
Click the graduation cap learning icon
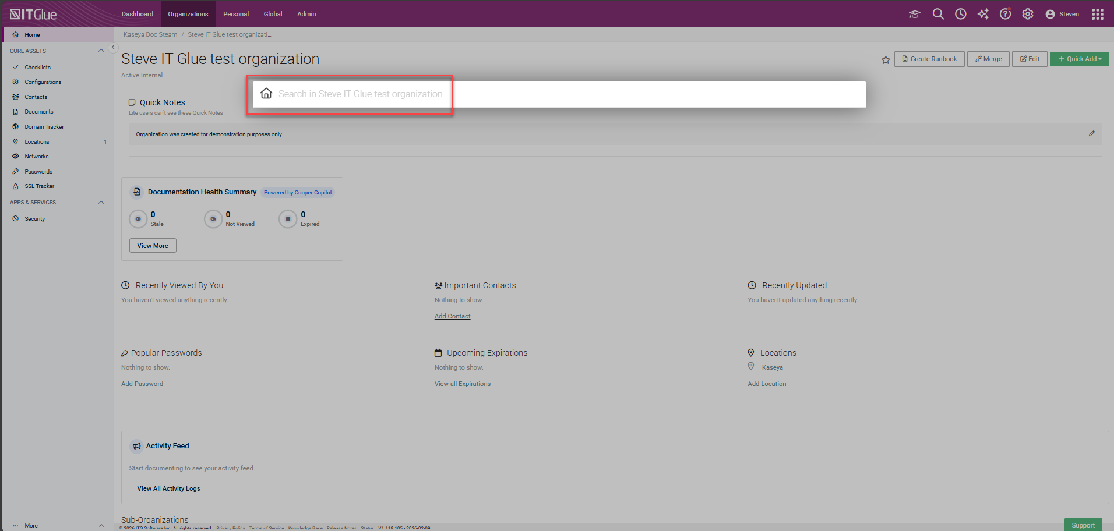pyautogui.click(x=915, y=14)
